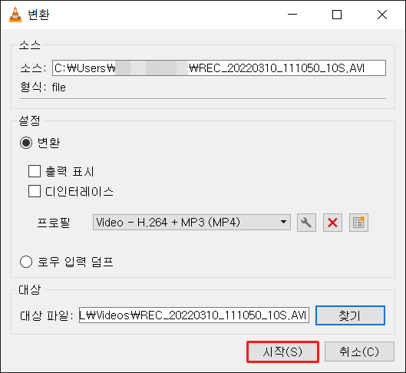Click the 찾기 browse button
406x373 pixels.
coord(350,315)
